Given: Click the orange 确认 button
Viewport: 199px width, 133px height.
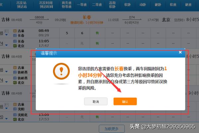Looking at the screenshot, I should click(125, 101).
